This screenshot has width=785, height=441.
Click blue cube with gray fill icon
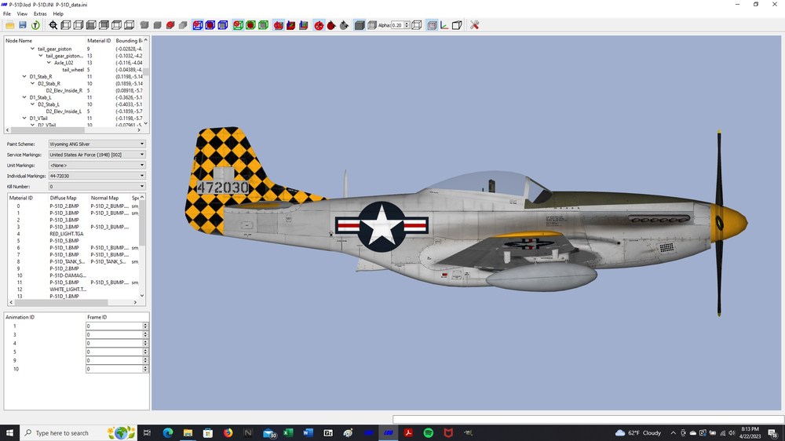[223, 25]
